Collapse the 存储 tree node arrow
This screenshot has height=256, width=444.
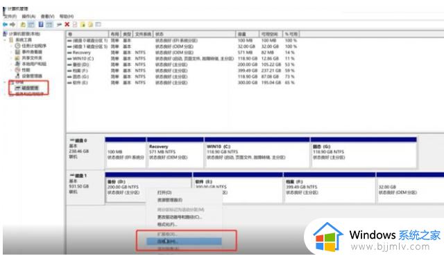5,82
